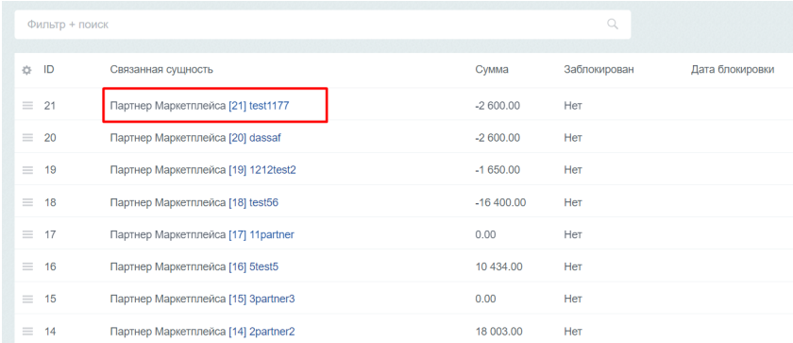Screen dimensions: 793x343
Task: Sort by Заблокирован column header
Action: [599, 70]
